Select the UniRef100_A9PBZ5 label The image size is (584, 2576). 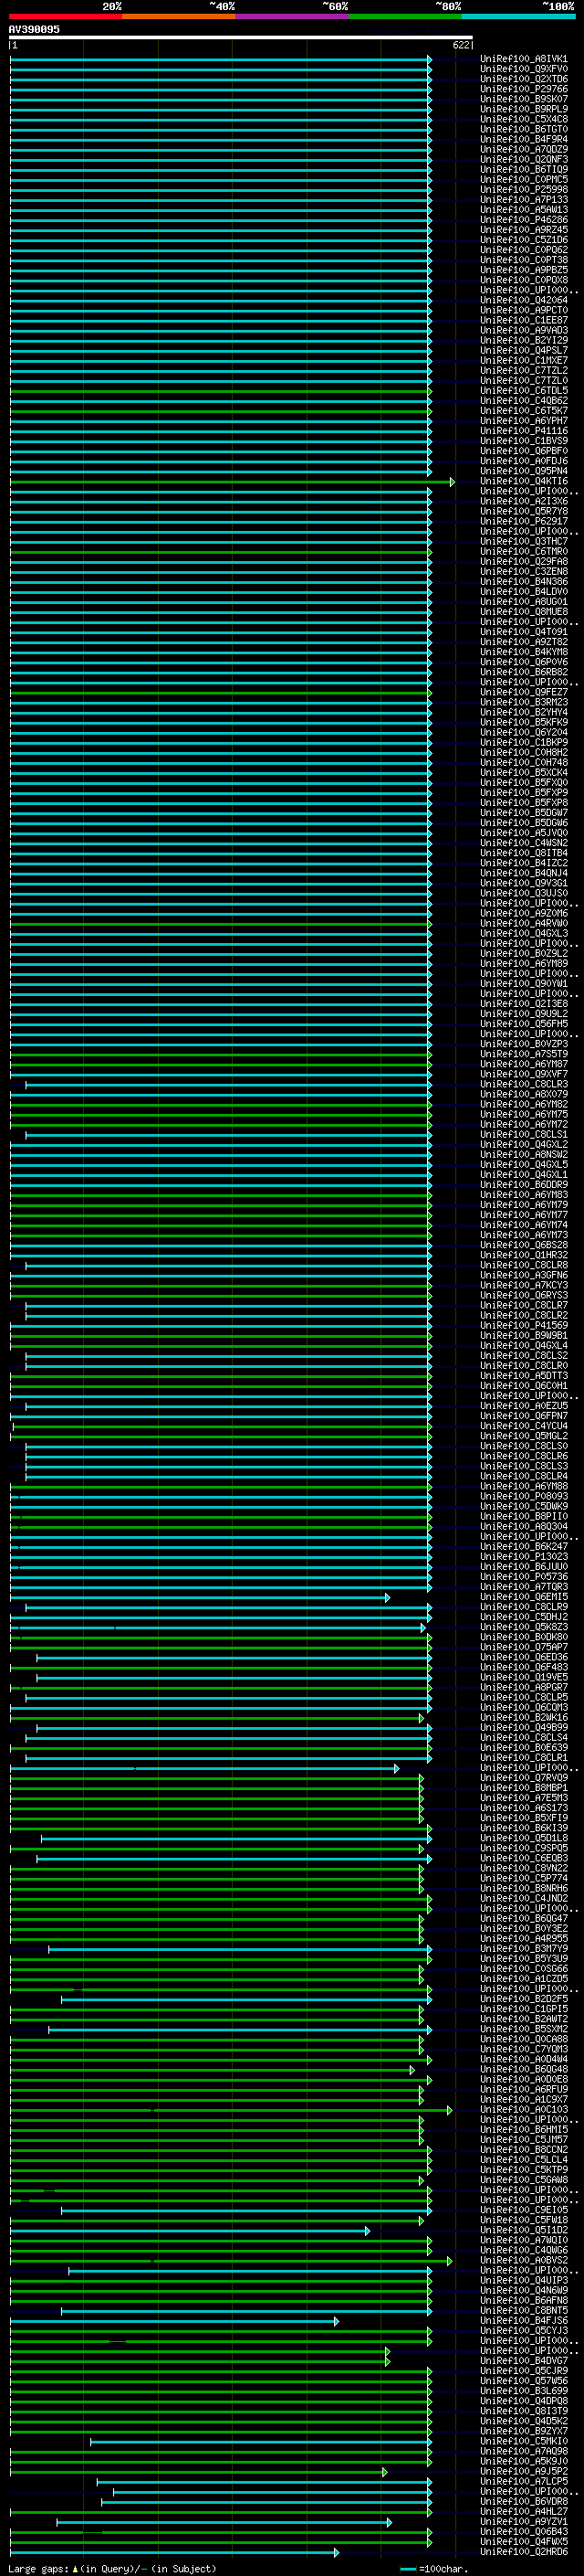tap(523, 270)
